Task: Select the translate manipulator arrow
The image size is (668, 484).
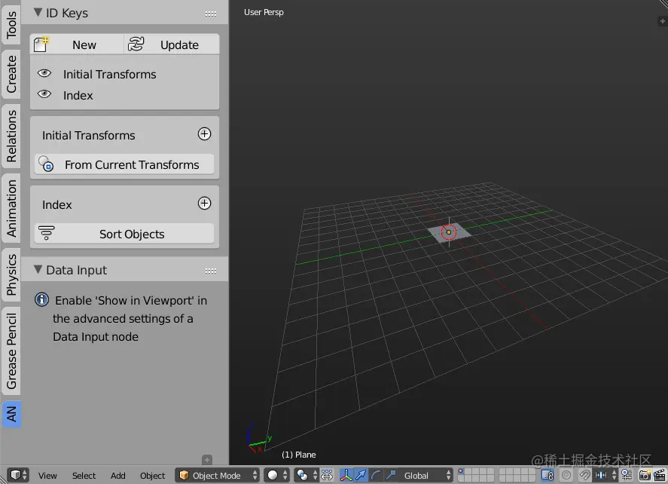Action: click(361, 475)
